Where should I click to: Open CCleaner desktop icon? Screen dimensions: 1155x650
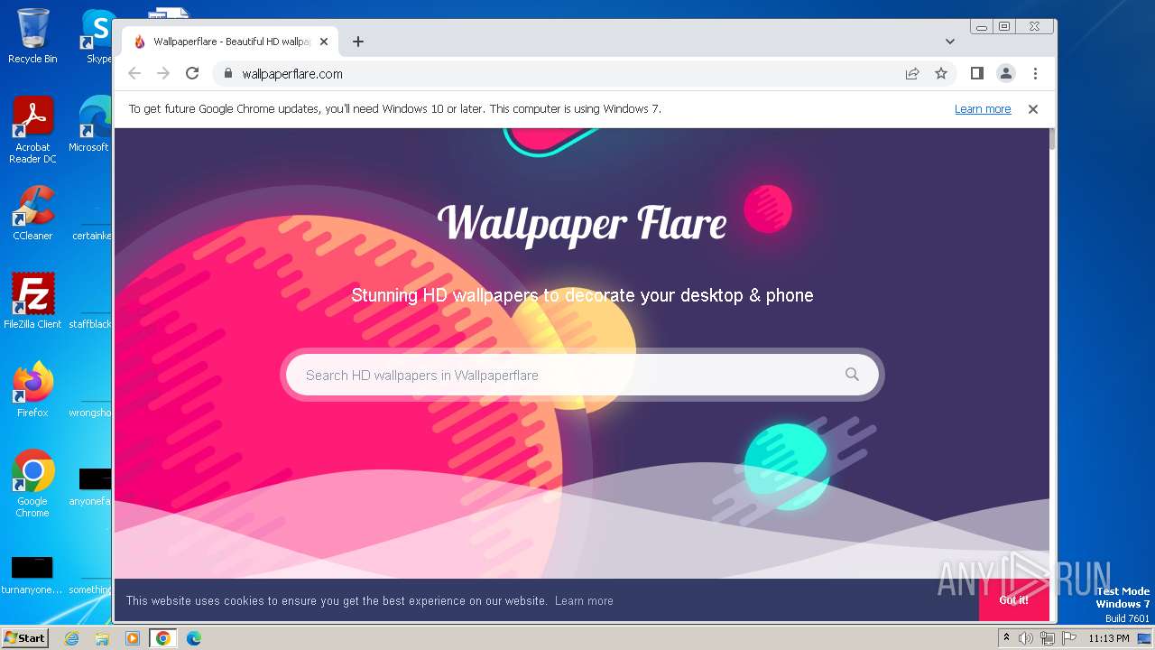point(32,213)
